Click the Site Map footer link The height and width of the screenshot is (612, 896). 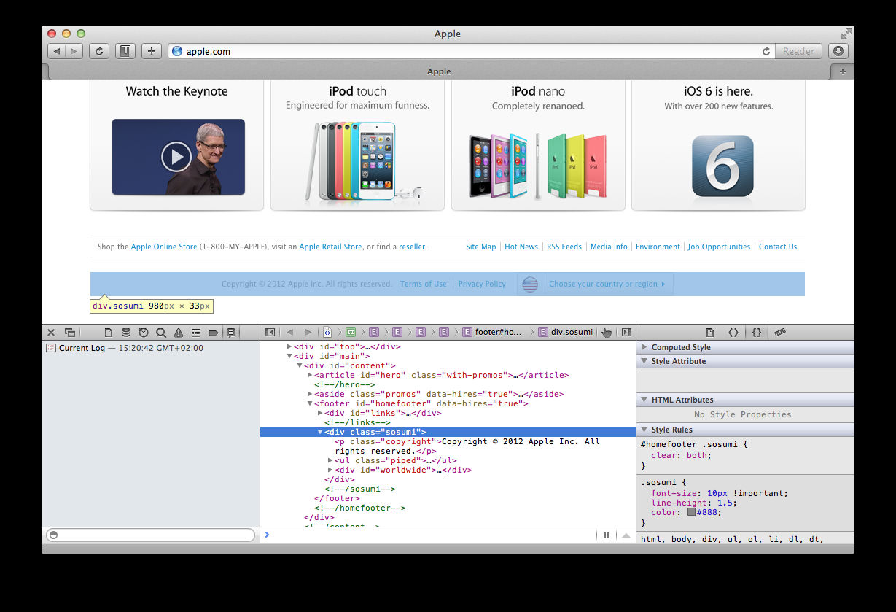click(x=480, y=247)
